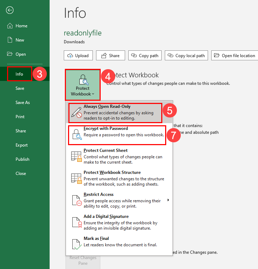Viewport: 258px width, 269px height.
Task: Click the Copy path button text
Action: point(148,56)
